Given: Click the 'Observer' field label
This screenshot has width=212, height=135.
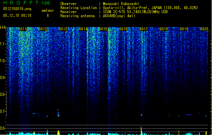Looking at the screenshot, I should click(x=68, y=4).
